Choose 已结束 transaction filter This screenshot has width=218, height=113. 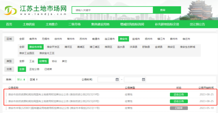pos(48,69)
